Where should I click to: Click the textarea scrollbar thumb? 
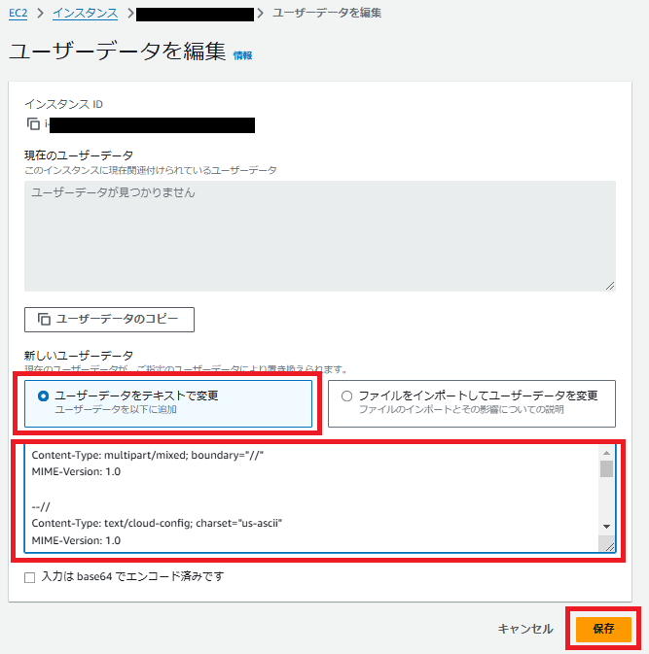[x=606, y=468]
